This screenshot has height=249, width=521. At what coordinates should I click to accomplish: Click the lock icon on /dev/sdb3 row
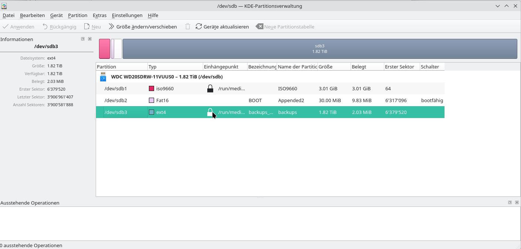click(210, 112)
